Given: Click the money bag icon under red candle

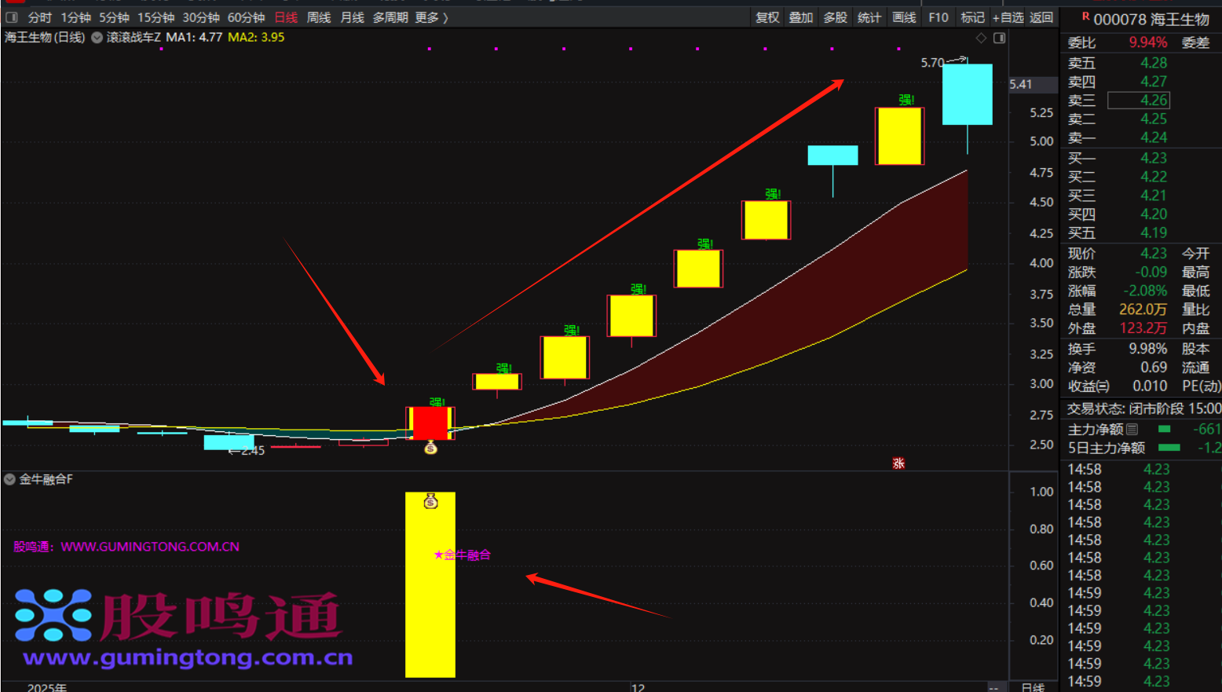Looking at the screenshot, I should [x=430, y=448].
